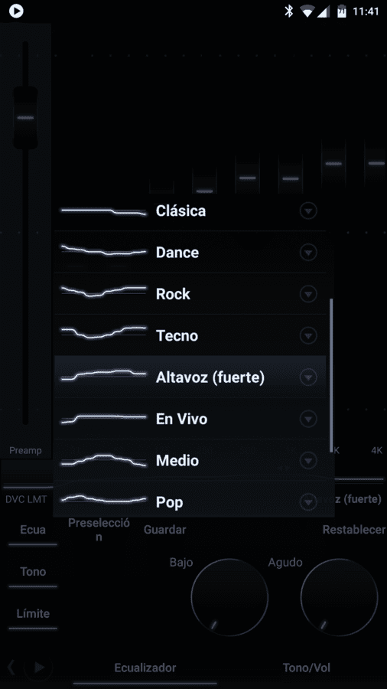Select the Altavoz (fuerte) preset
The image size is (387, 689).
[190, 377]
